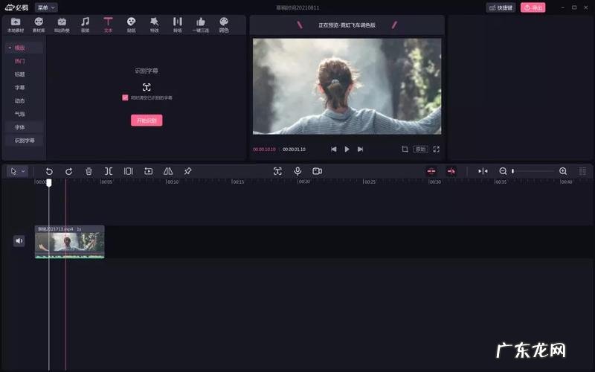Click the trash delete icon
The height and width of the screenshot is (372, 595).
(89, 171)
